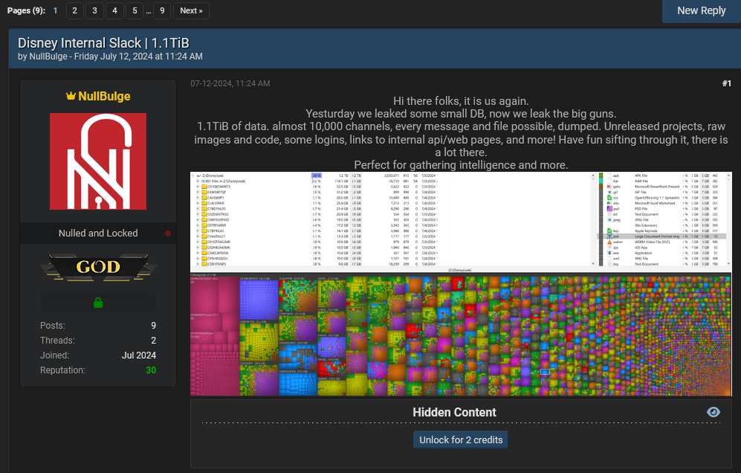
Task: Open the thread title Disney Internal Slack
Action: pos(103,43)
